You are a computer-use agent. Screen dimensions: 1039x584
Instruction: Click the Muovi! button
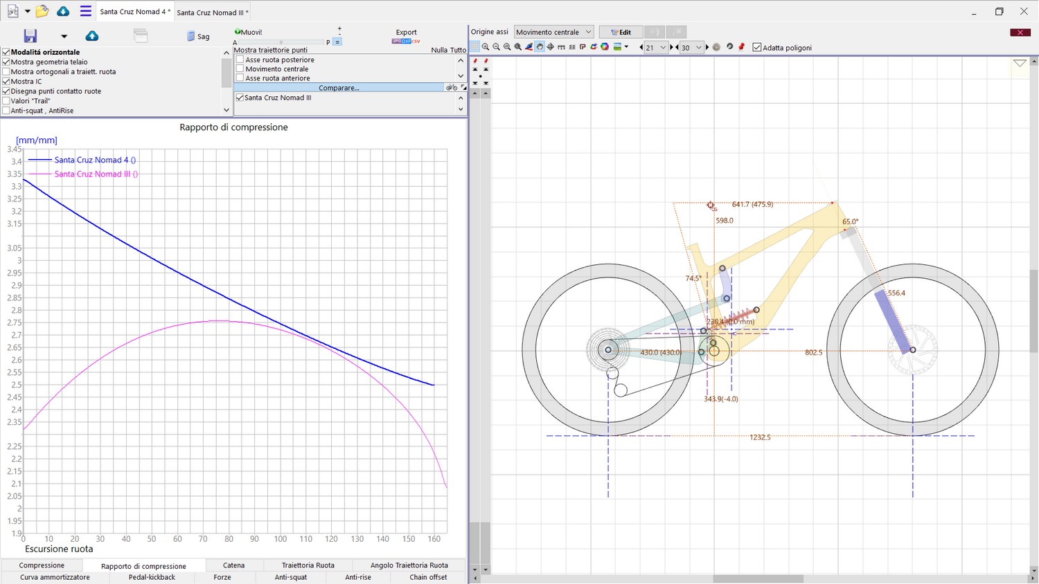pos(248,32)
